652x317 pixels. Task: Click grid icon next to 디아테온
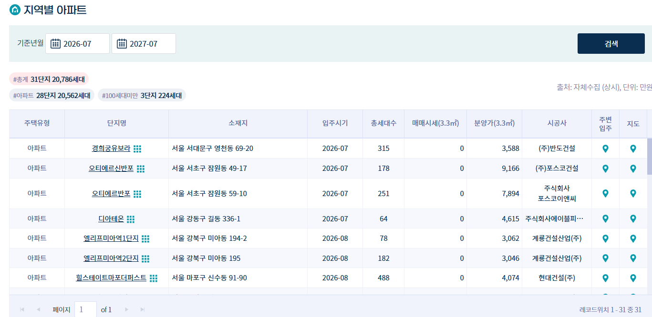131,219
